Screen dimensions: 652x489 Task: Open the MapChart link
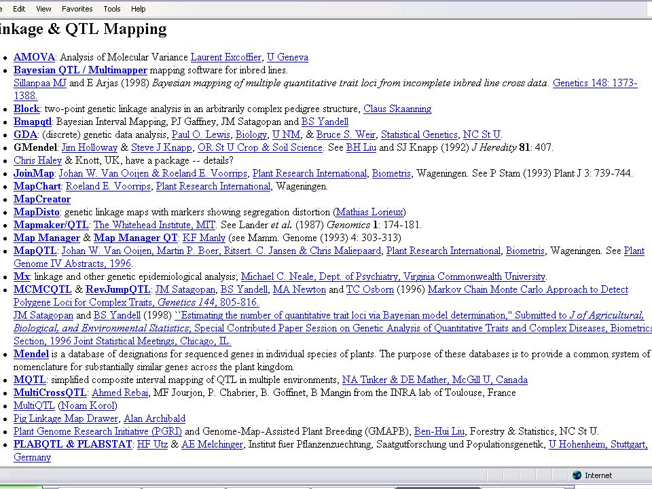coord(37,186)
